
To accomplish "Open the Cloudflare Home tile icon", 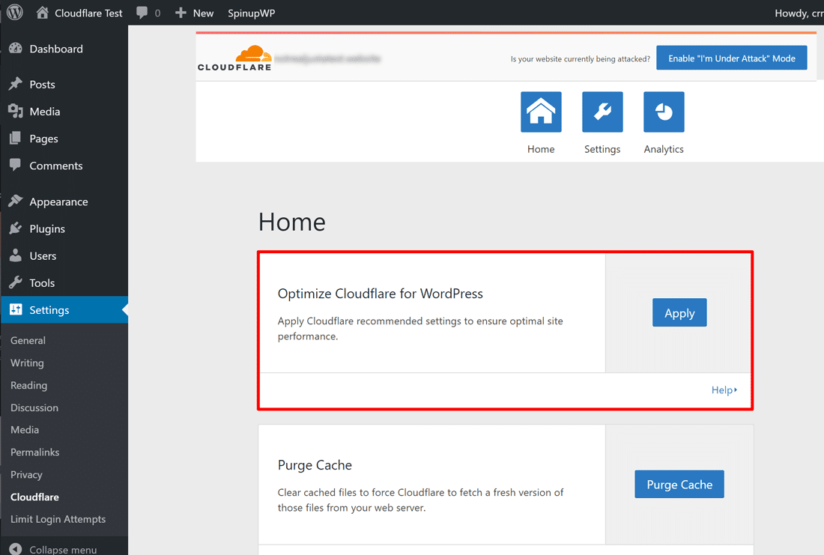I will pos(541,112).
